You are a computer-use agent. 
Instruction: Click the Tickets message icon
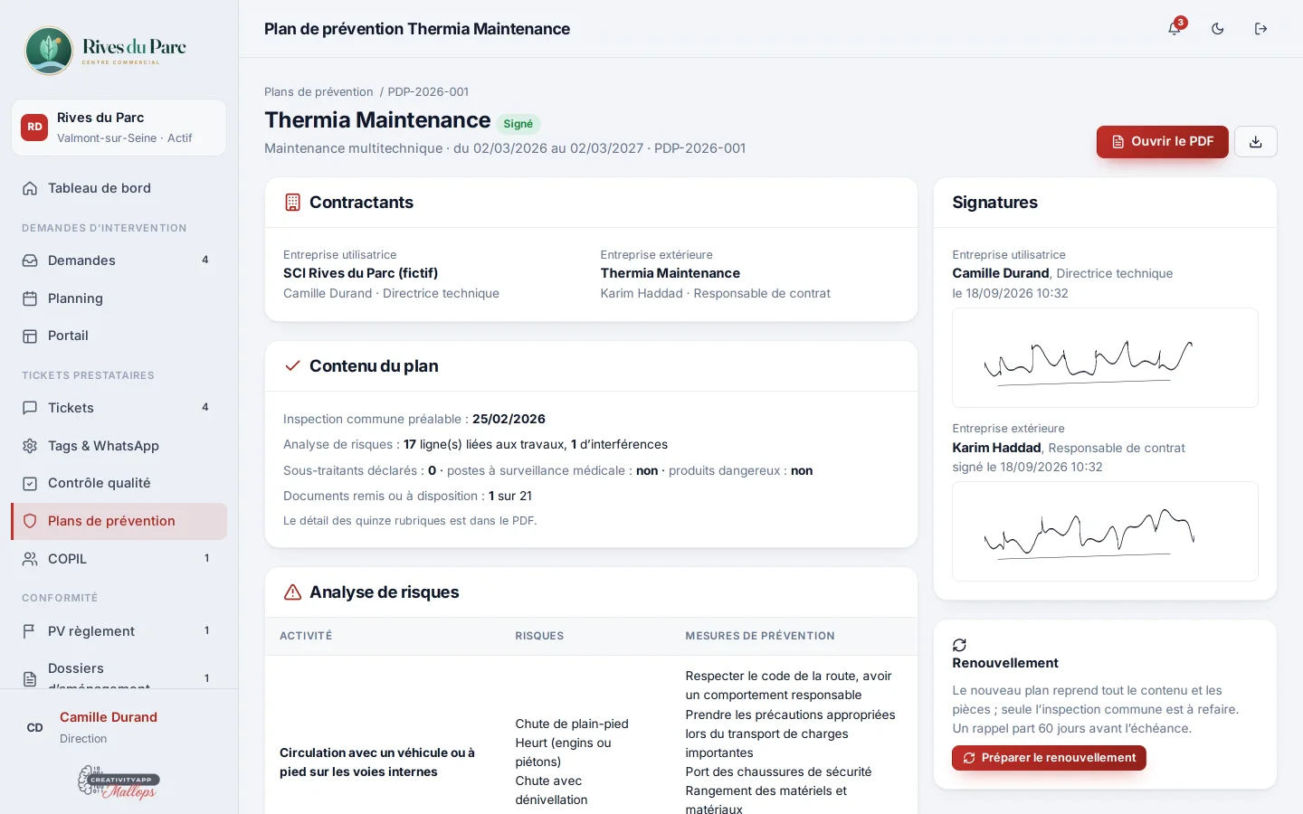point(30,408)
